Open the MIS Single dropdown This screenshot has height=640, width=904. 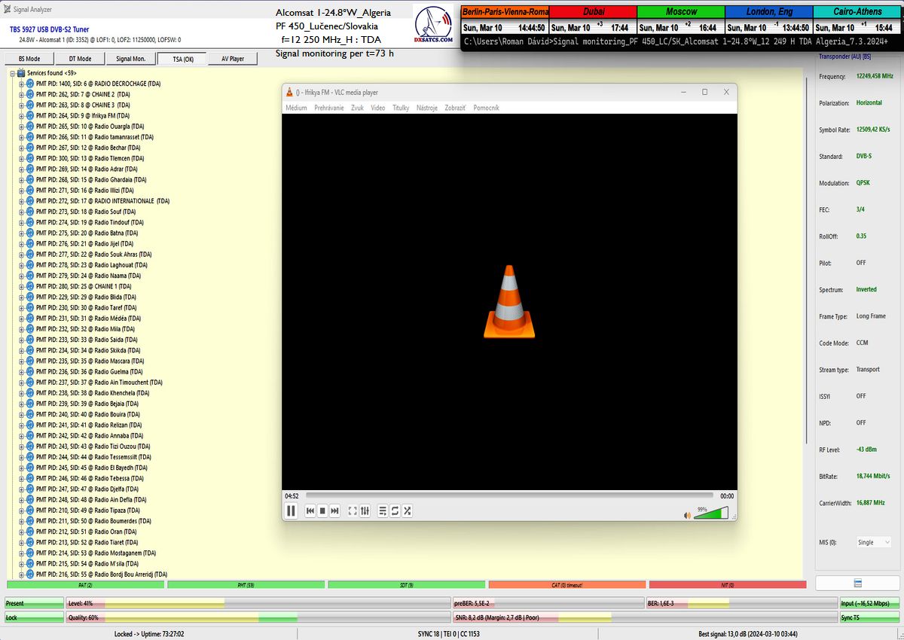(874, 542)
